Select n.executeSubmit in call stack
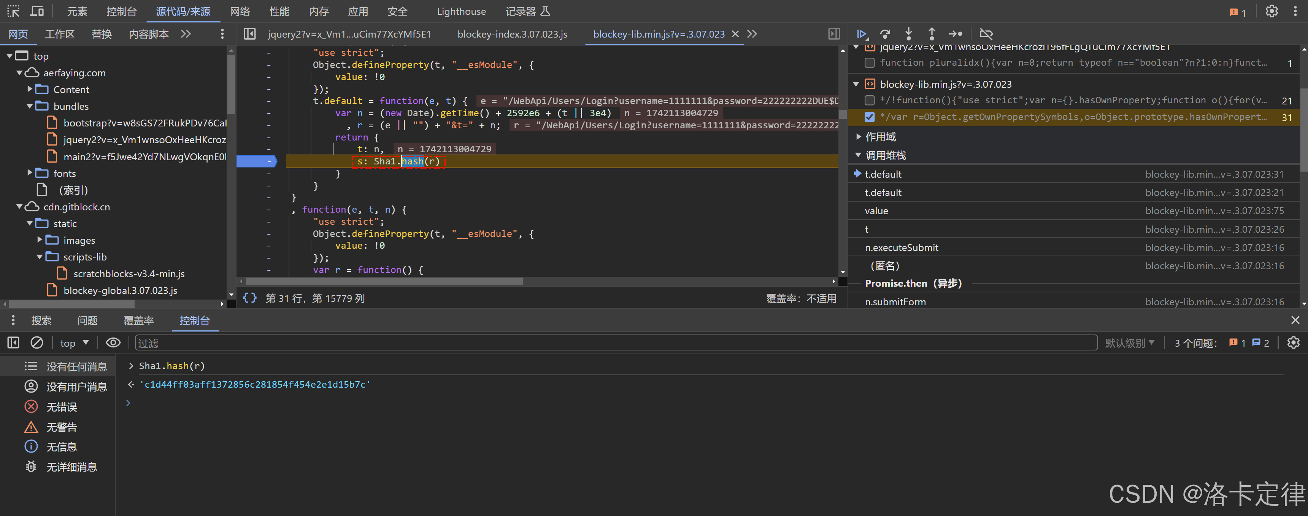Viewport: 1308px width, 516px height. click(x=901, y=247)
